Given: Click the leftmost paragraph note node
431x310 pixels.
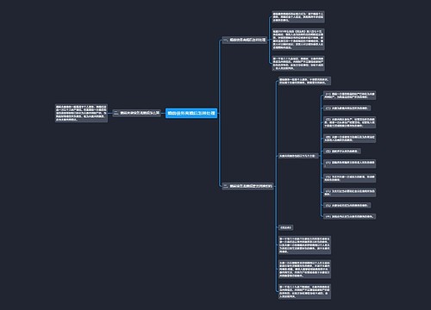Looking at the screenshot, I should coord(81,113).
